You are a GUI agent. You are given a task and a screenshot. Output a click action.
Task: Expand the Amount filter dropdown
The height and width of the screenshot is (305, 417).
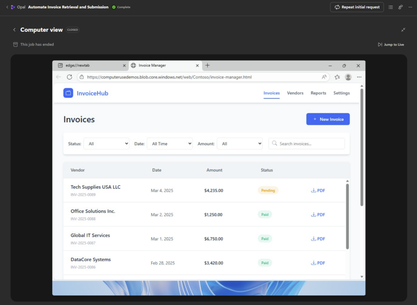239,144
